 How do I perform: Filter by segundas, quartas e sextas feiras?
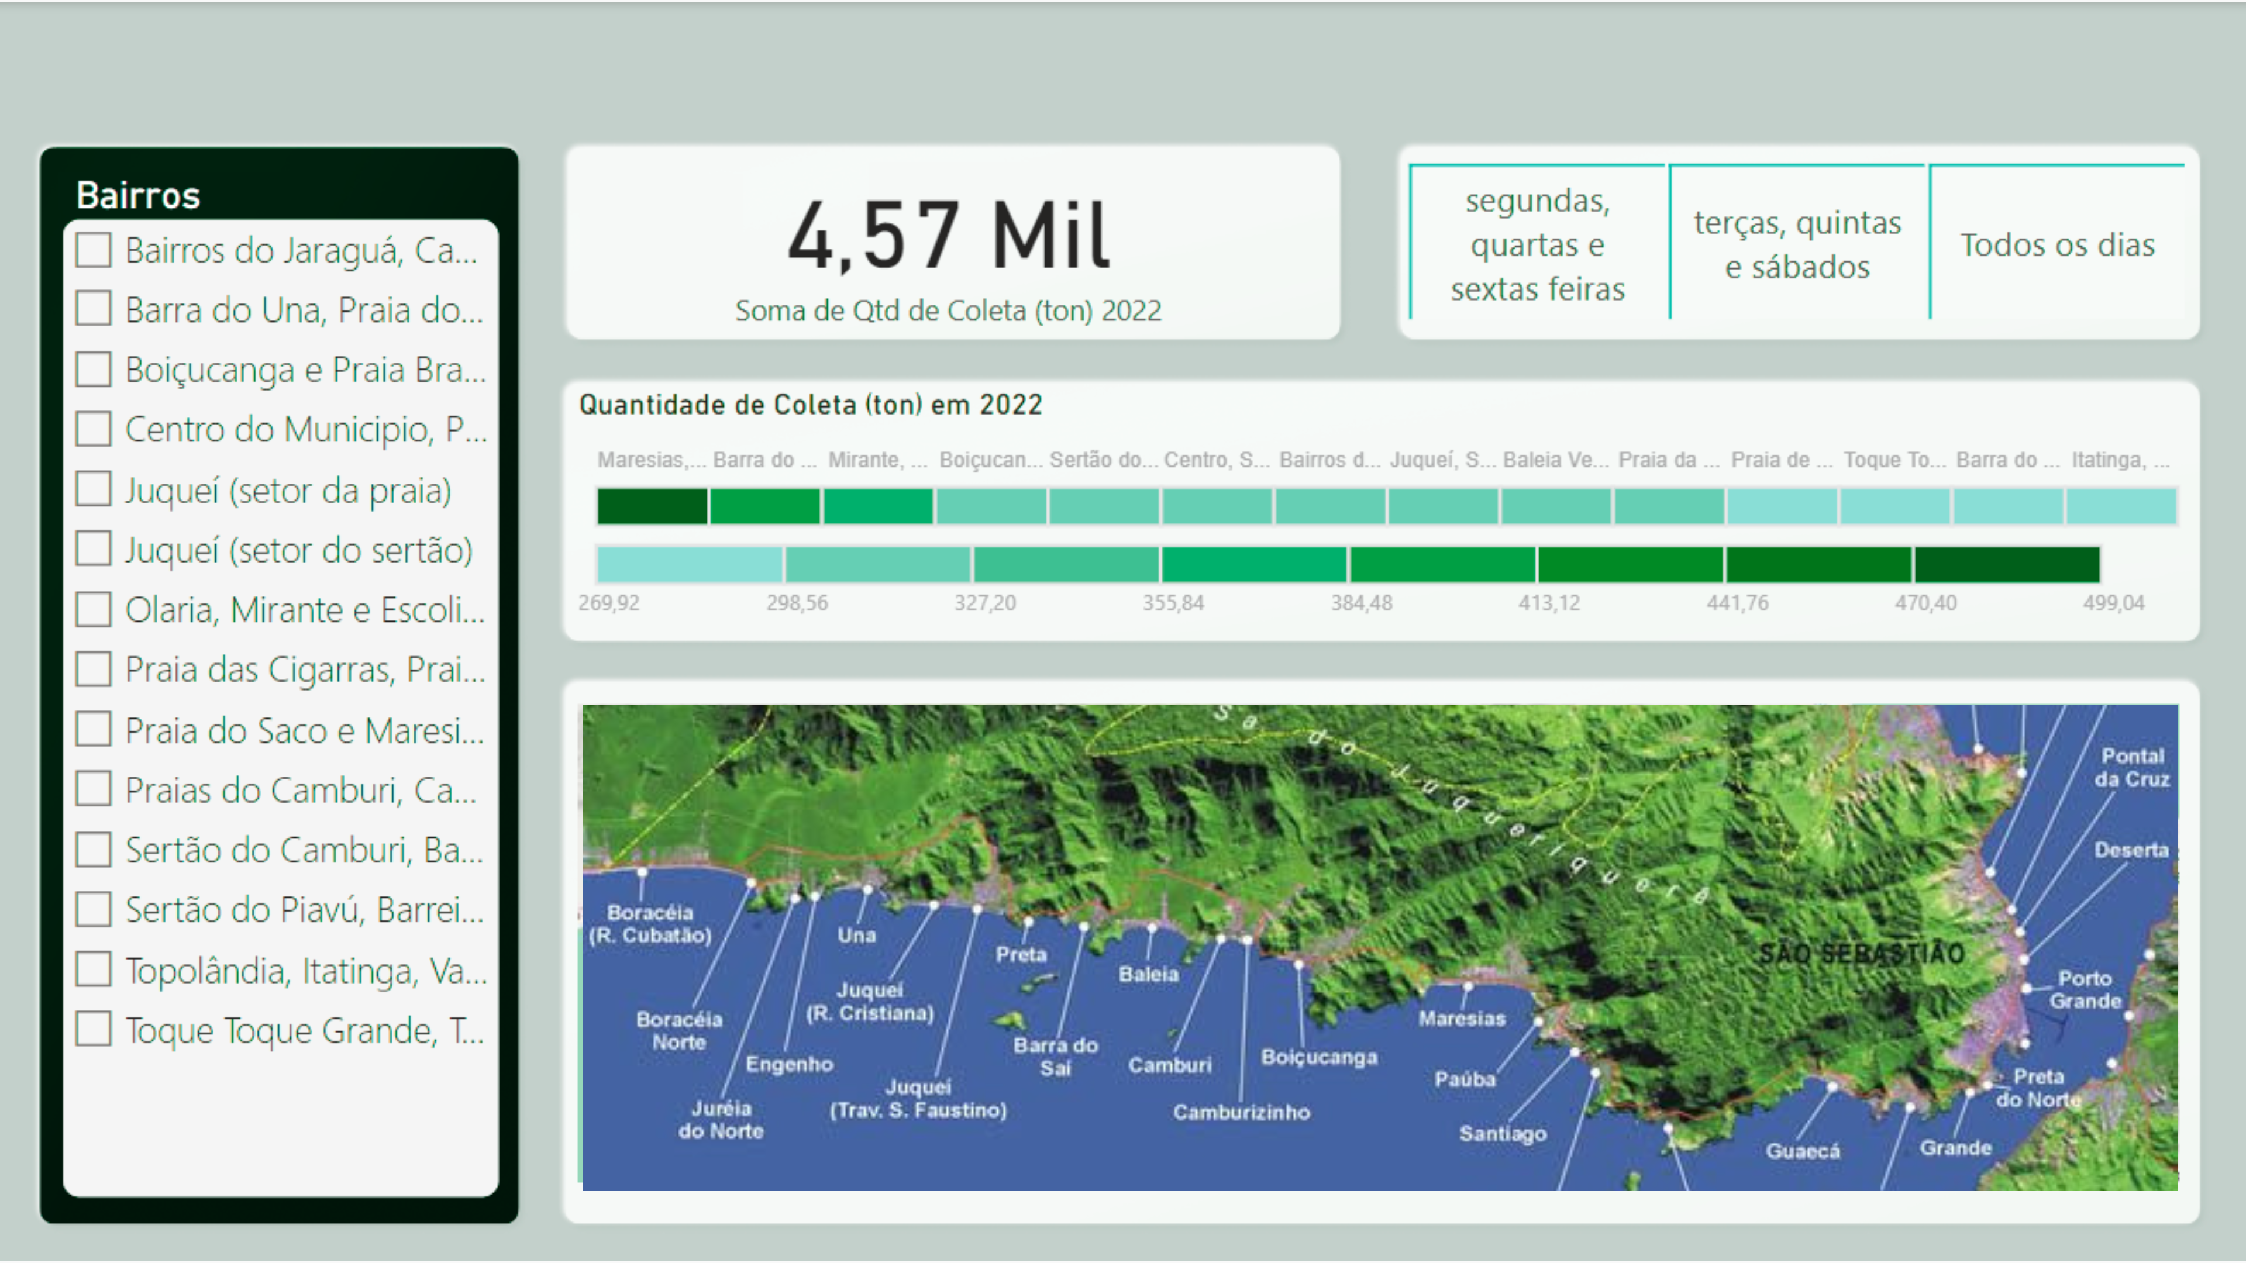tap(1538, 244)
